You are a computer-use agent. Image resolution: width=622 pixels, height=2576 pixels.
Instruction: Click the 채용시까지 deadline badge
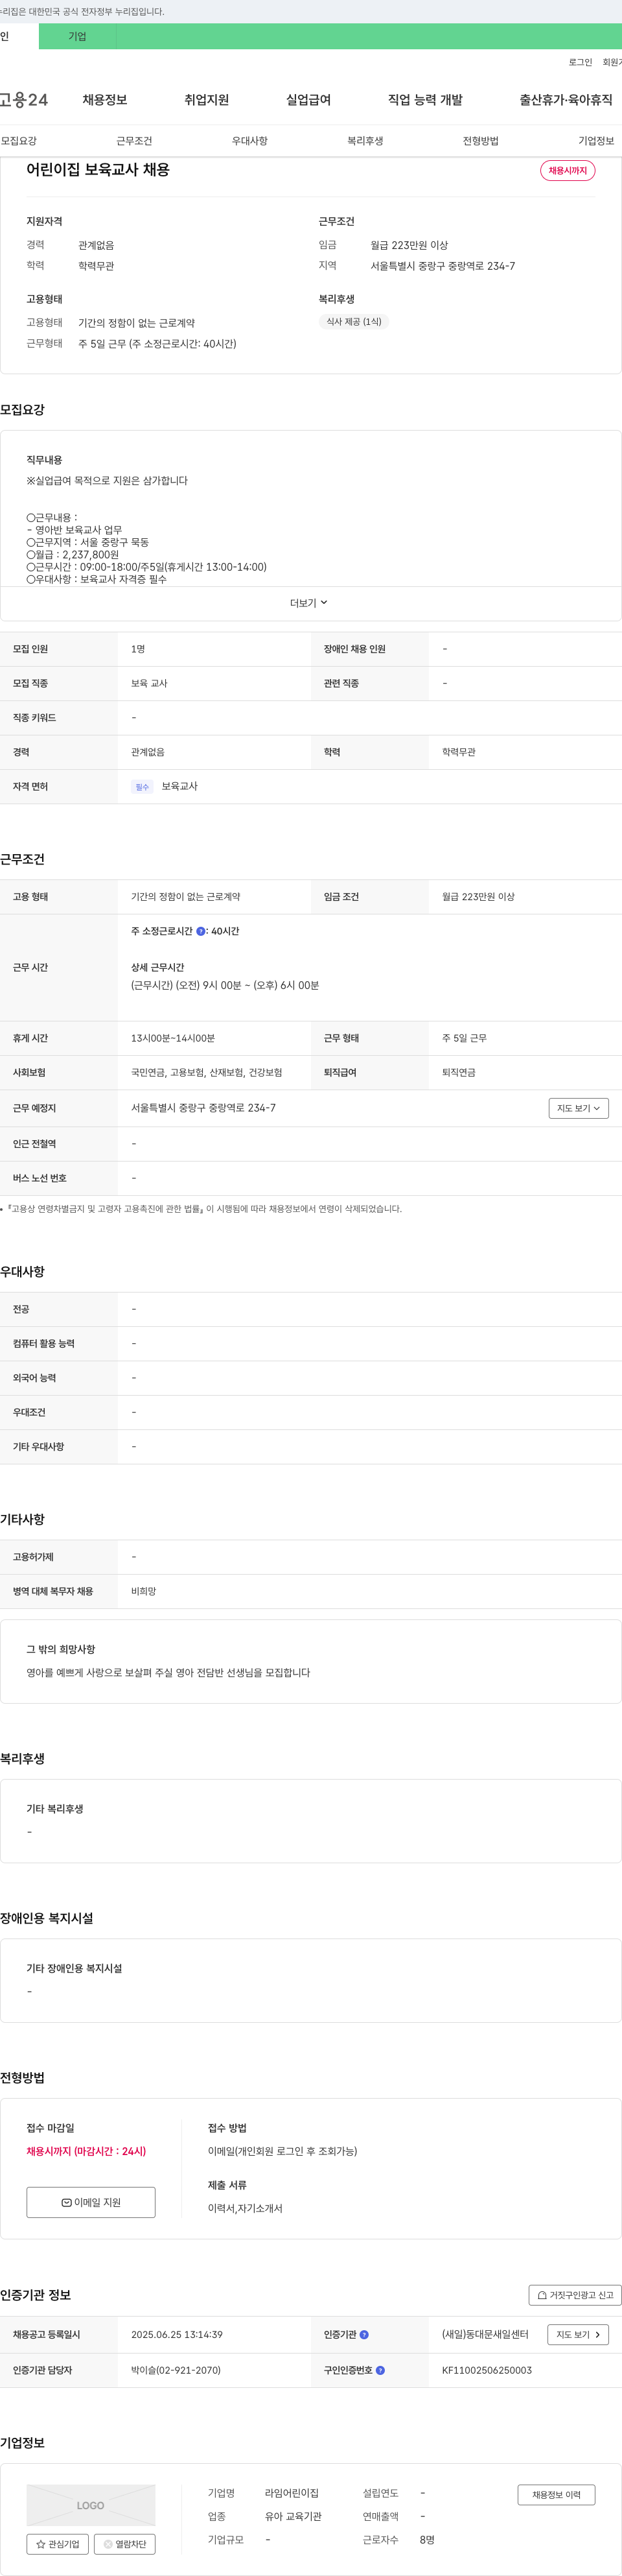click(x=568, y=171)
